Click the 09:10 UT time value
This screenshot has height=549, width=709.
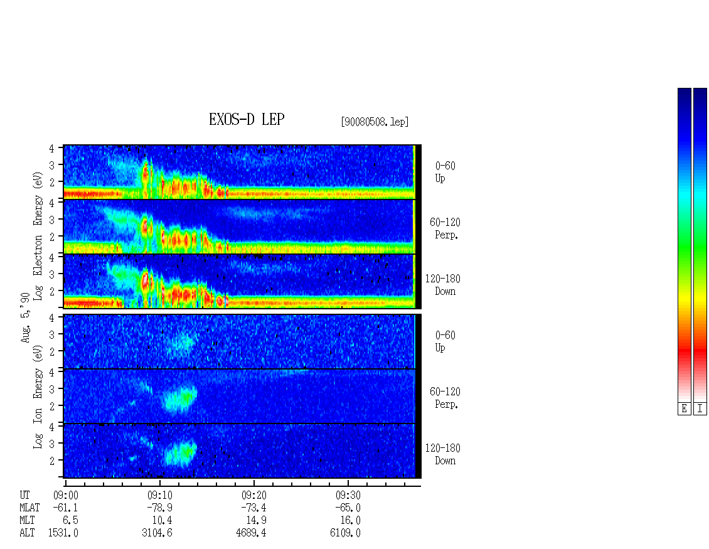pyautogui.click(x=159, y=495)
